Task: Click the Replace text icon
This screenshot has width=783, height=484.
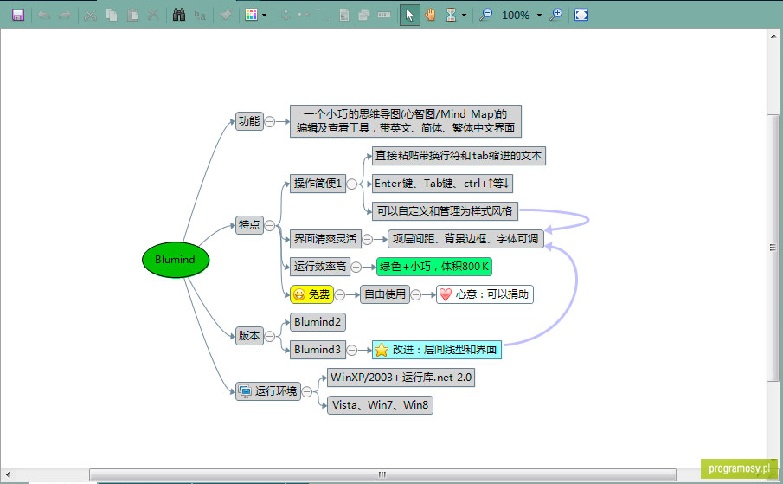Action: [x=200, y=15]
